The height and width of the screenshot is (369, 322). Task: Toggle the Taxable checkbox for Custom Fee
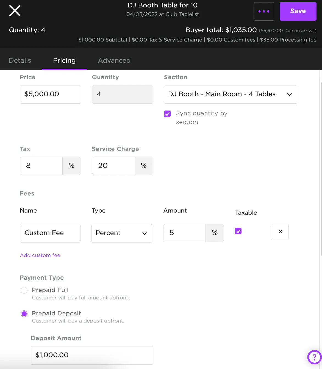click(x=238, y=231)
